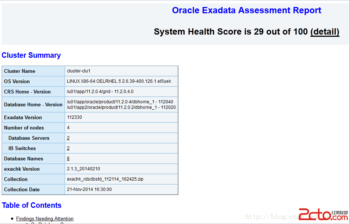349x224 pixels.
Task: Select the cluster name value "cluster-clu1"
Action: [x=79, y=71]
